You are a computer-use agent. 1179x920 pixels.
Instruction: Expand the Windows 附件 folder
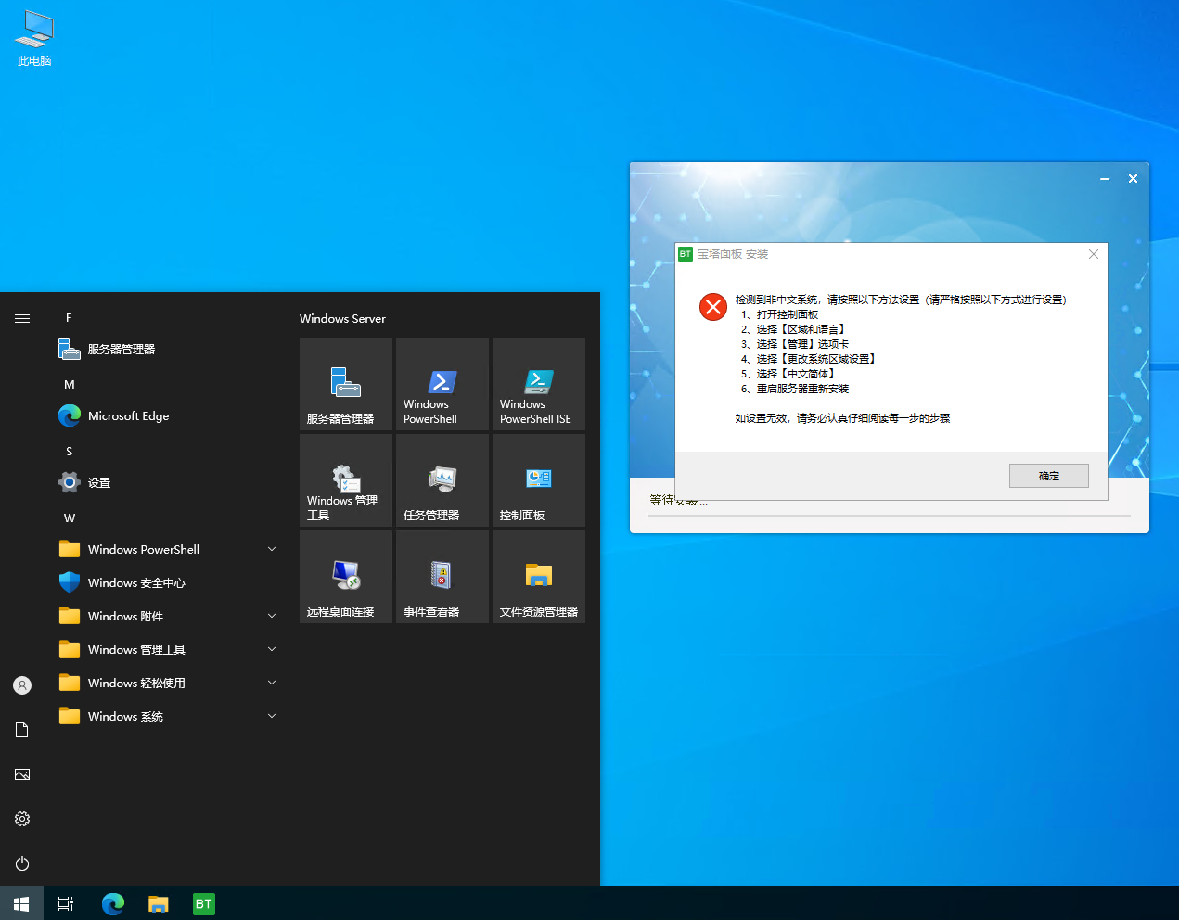pyautogui.click(x=169, y=617)
